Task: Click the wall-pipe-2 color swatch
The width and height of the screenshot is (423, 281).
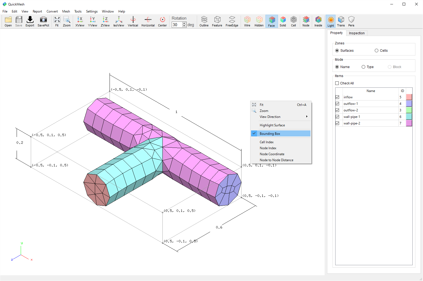Action: pyautogui.click(x=409, y=123)
